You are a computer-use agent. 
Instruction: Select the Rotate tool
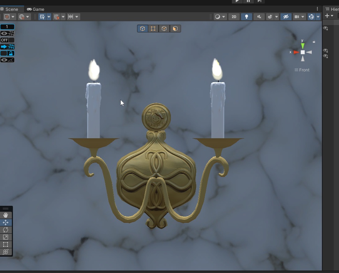[6, 230]
